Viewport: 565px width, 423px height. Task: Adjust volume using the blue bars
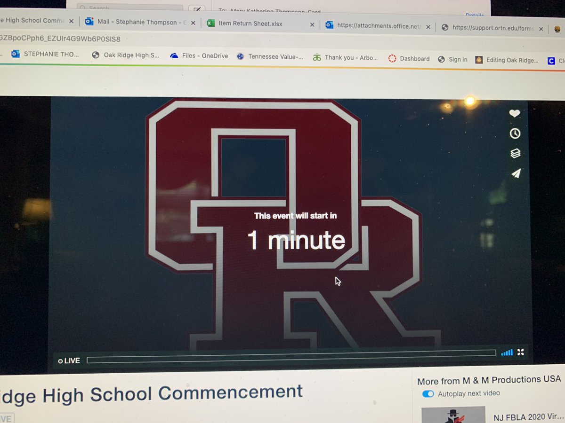tap(507, 352)
